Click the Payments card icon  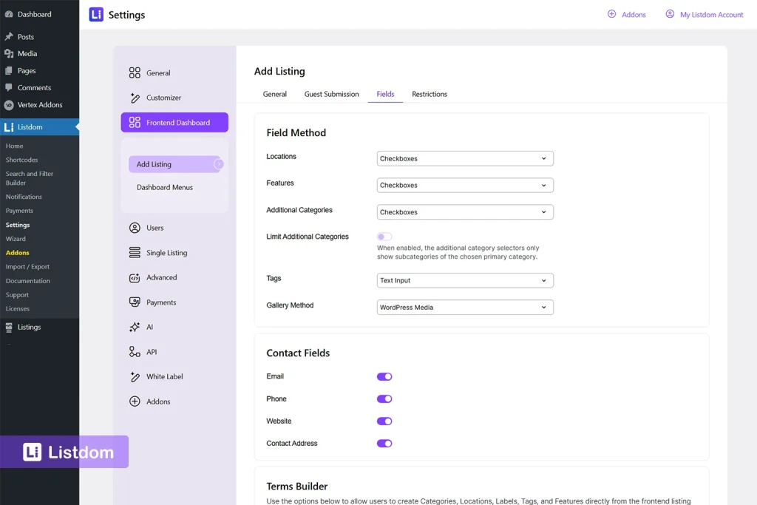pos(135,302)
